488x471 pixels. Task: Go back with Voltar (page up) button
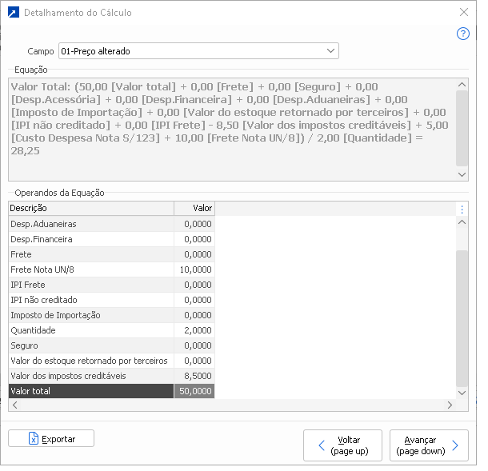point(342,445)
